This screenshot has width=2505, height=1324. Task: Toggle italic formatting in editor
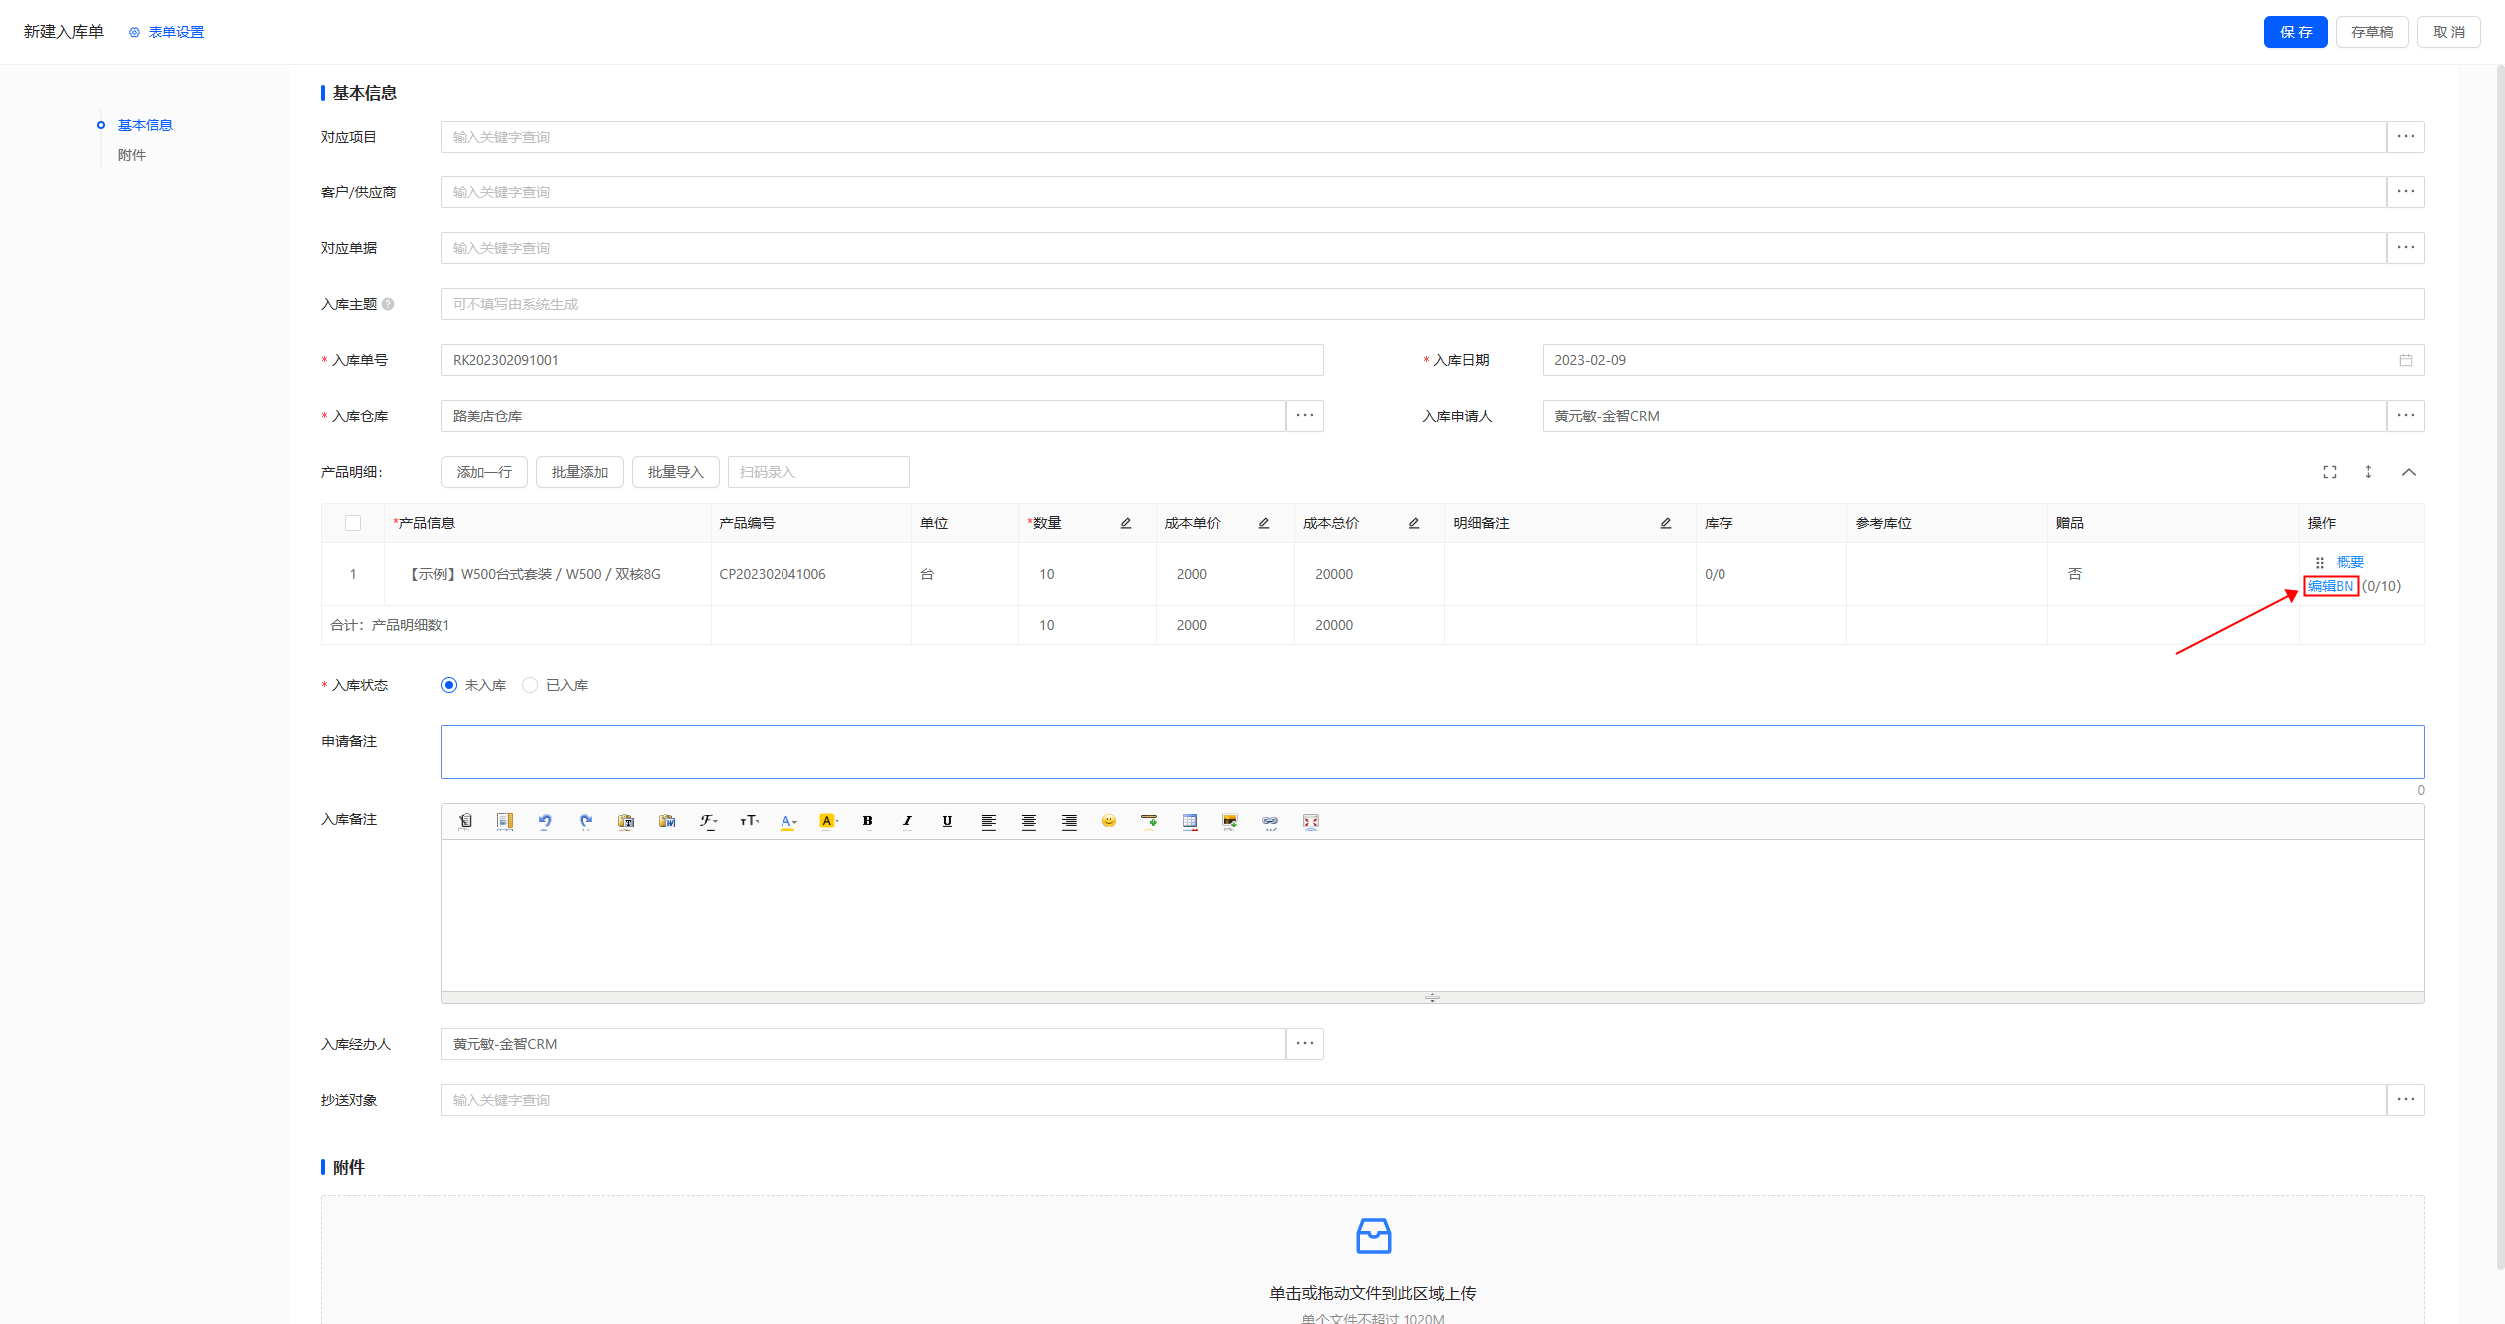(907, 822)
